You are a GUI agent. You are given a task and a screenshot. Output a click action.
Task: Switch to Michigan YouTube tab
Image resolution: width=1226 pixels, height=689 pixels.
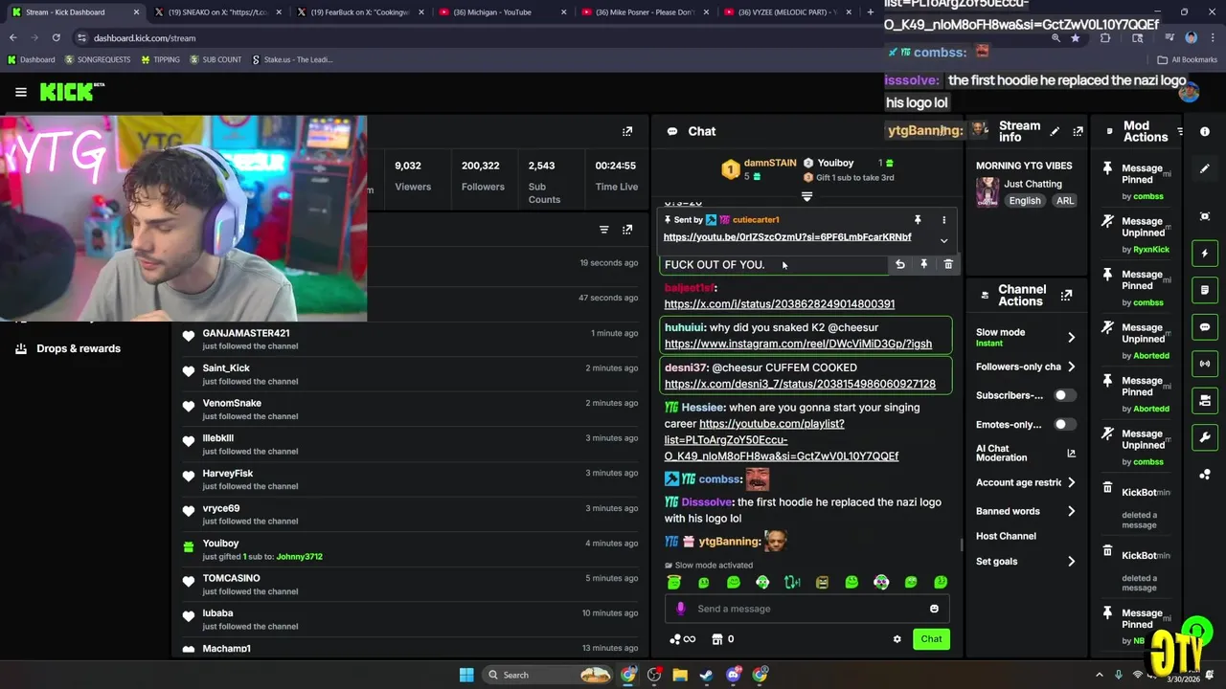504,12
